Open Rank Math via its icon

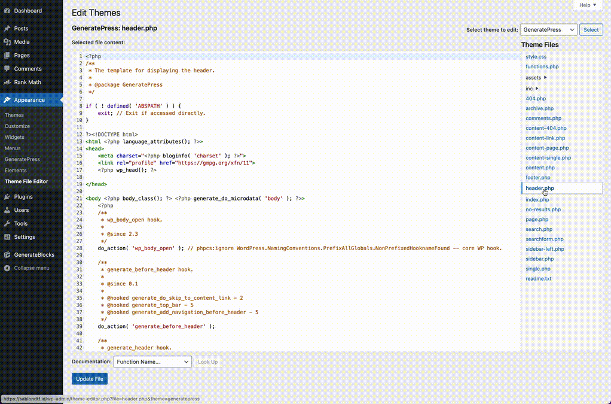point(7,83)
